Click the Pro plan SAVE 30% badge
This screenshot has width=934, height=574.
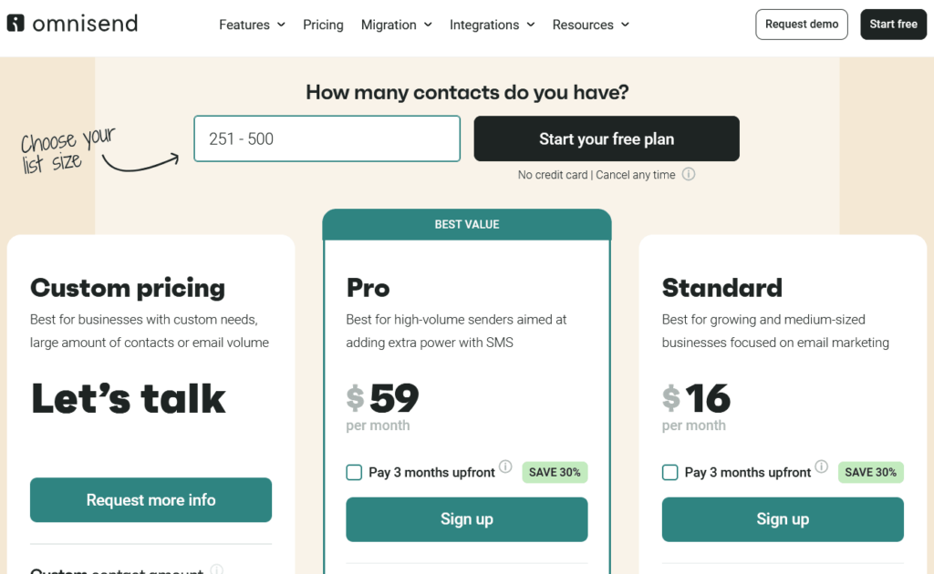click(x=555, y=472)
